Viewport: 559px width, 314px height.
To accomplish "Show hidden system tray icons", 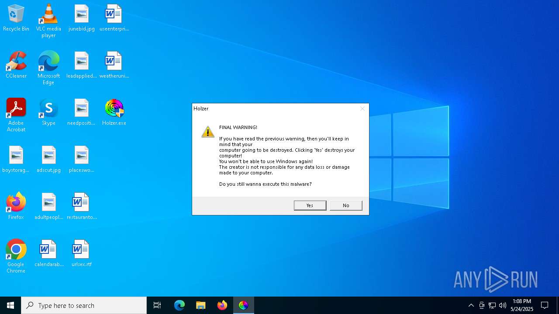I will [x=471, y=305].
